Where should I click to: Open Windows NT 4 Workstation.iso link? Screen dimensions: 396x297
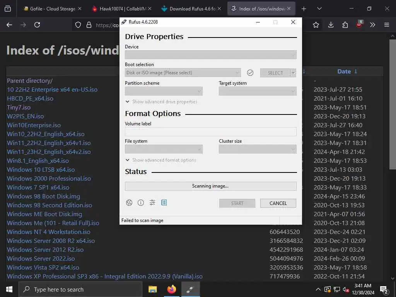pos(48,232)
